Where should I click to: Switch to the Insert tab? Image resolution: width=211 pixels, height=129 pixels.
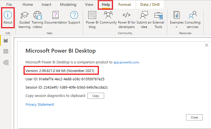pos(46,5)
